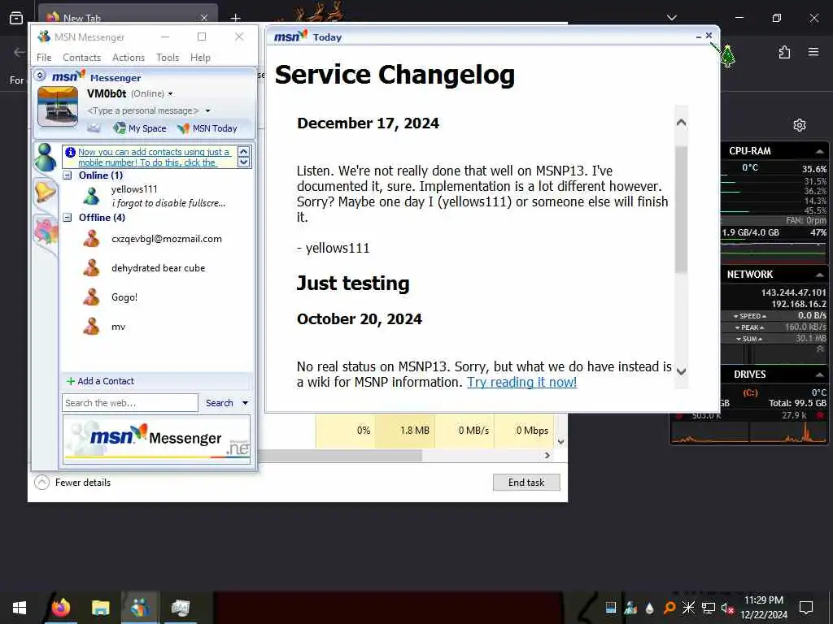Viewport: 833px width, 624px height.
Task: Select the yellow bell alerts tab
Action: pyautogui.click(x=46, y=192)
